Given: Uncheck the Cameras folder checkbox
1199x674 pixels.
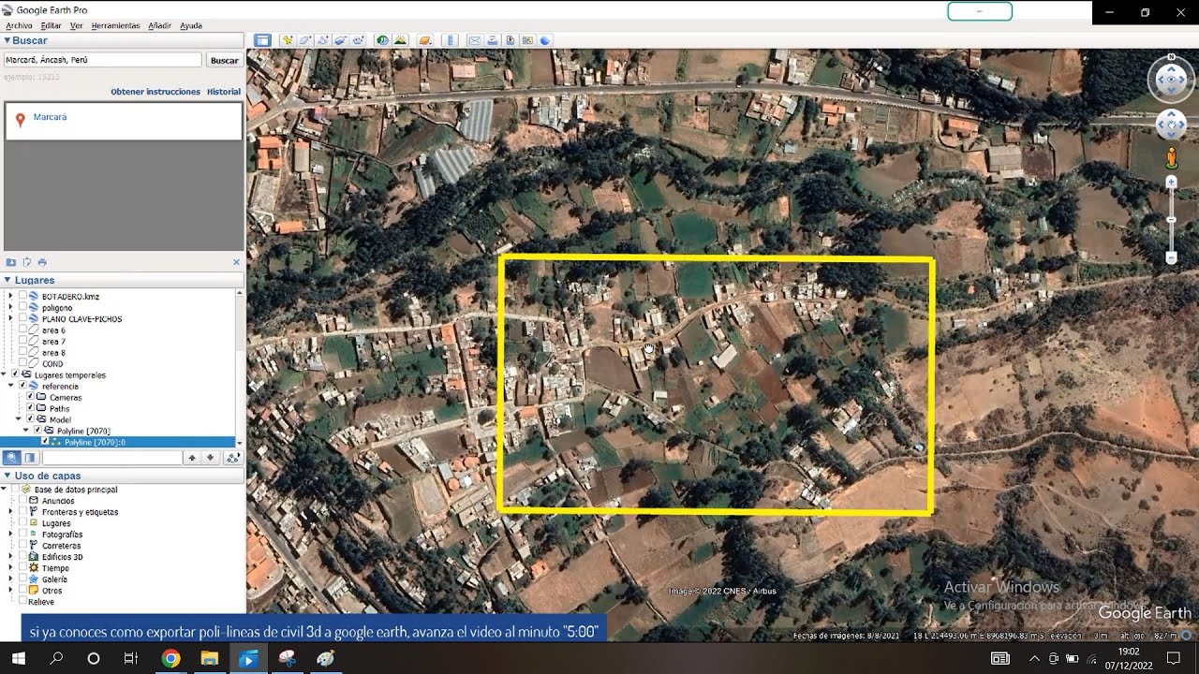Looking at the screenshot, I should click(x=30, y=397).
